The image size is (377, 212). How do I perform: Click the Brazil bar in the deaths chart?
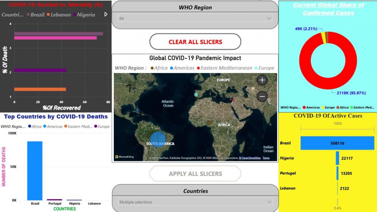click(35, 171)
